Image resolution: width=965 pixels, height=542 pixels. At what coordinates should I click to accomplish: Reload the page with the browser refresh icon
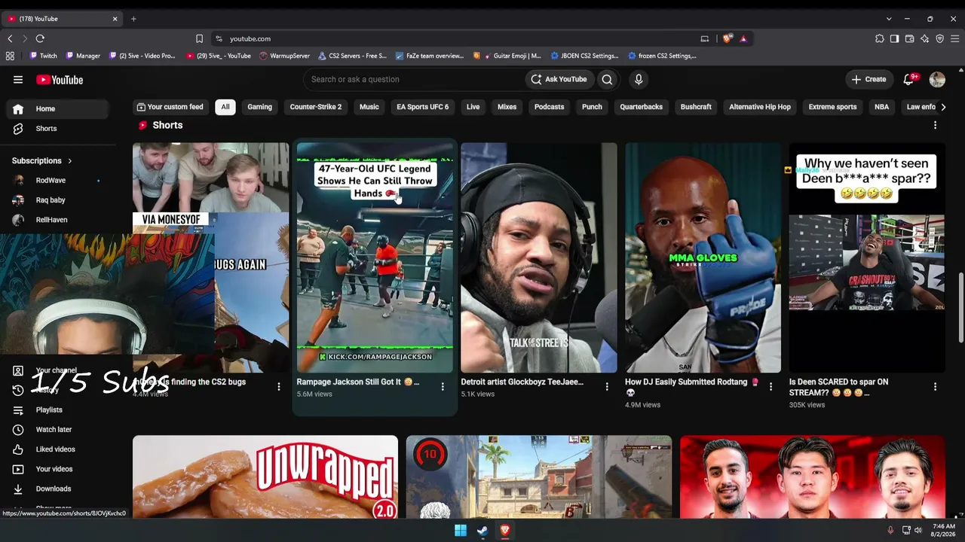(40, 38)
